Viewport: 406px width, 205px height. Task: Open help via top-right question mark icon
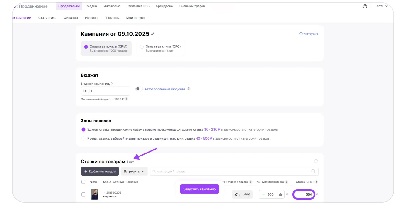click(x=365, y=6)
